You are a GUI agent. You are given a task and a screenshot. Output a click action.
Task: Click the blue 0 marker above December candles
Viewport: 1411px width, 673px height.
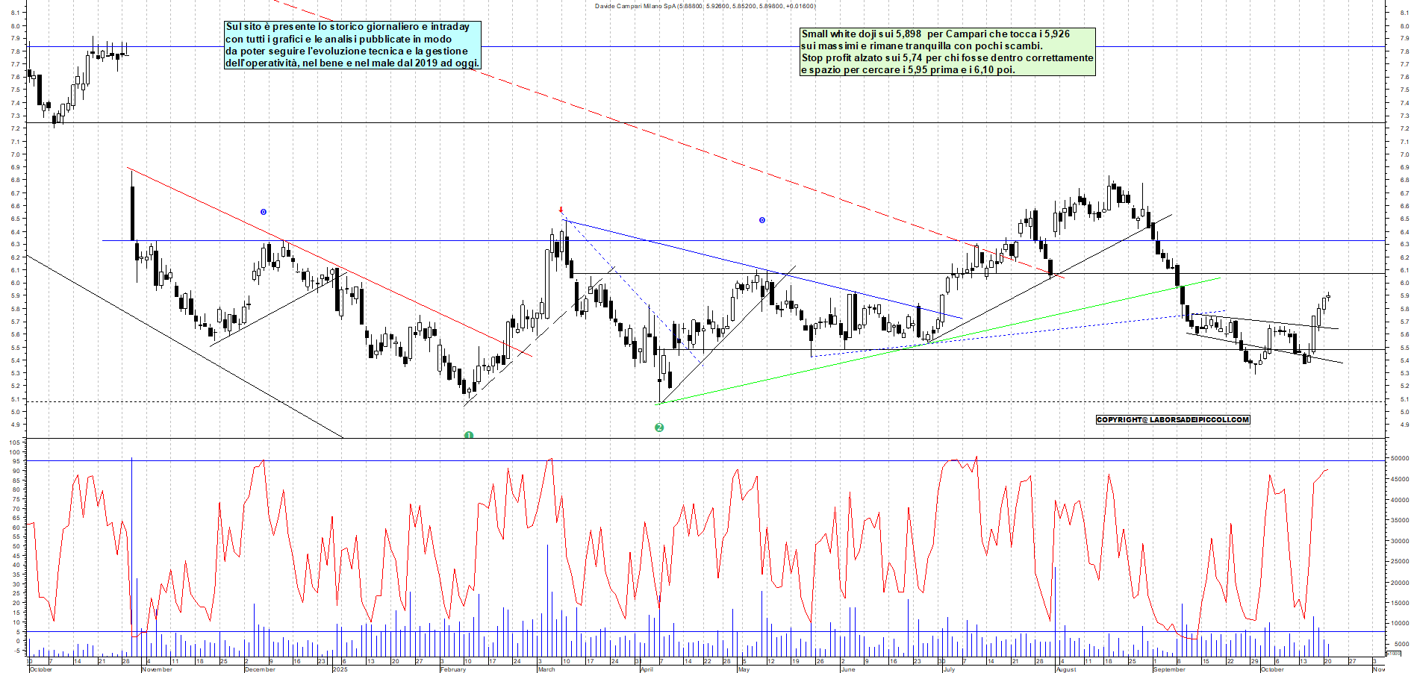coord(263,212)
